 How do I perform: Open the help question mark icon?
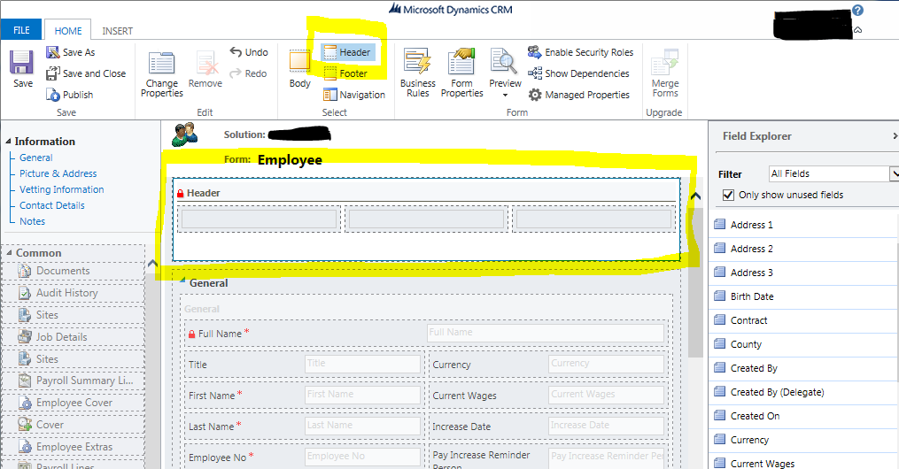[857, 10]
